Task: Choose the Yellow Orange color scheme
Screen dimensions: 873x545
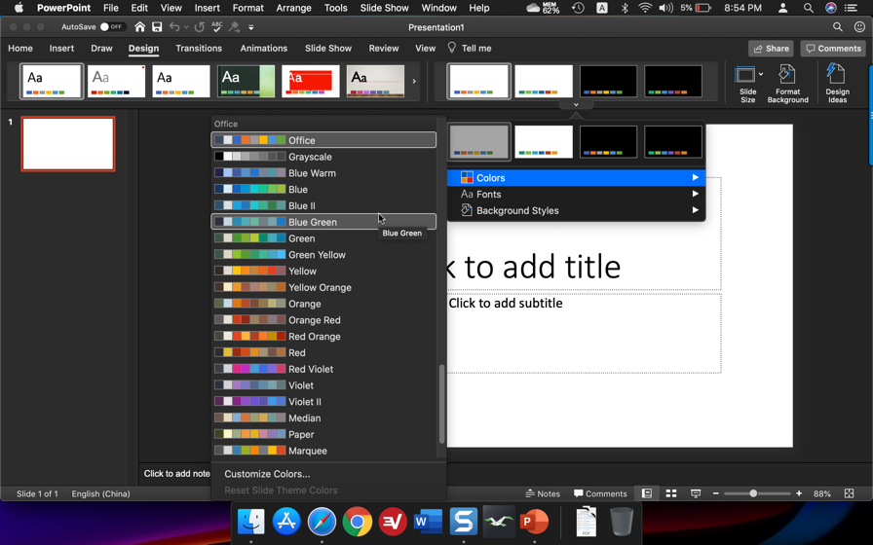Action: tap(323, 287)
